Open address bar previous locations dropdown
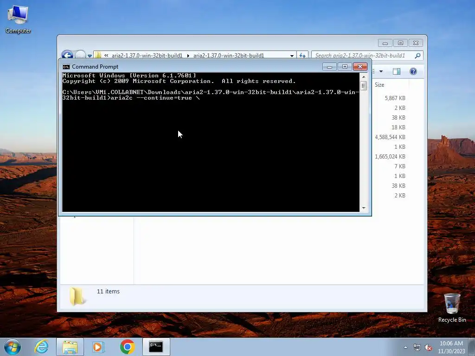The height and width of the screenshot is (356, 475). (292, 56)
